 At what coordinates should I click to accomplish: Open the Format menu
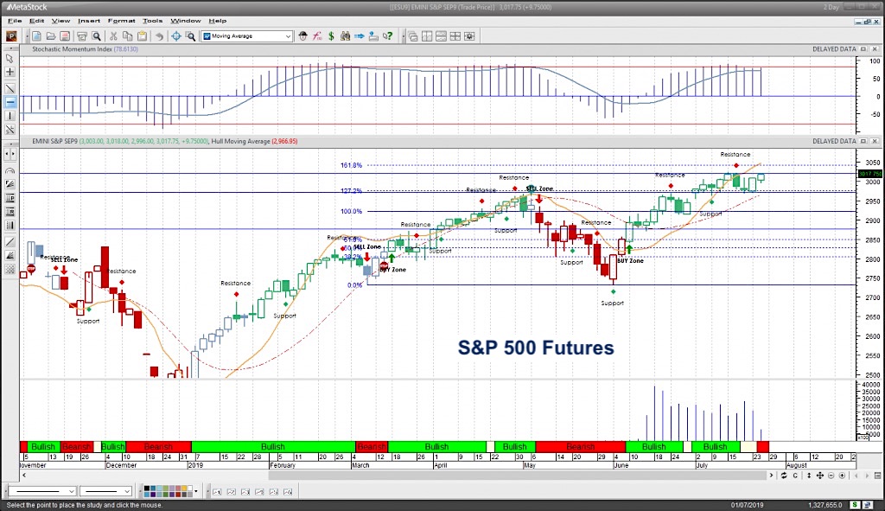pos(121,21)
